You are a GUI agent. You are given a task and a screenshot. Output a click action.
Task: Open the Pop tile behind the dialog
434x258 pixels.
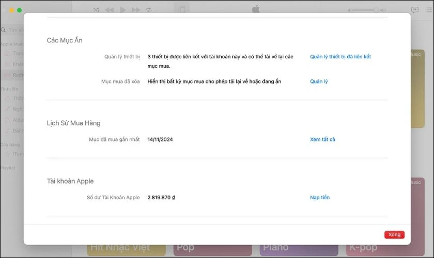(x=212, y=250)
